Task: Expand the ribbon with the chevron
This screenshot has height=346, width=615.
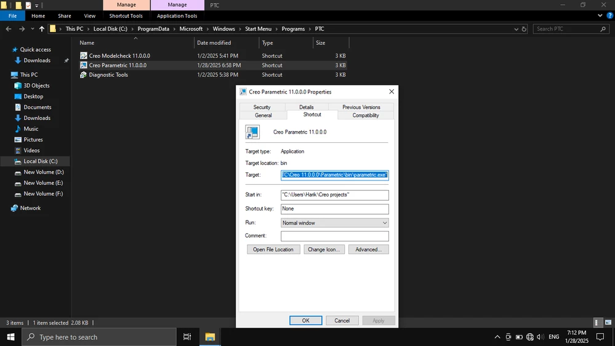Action: [x=600, y=15]
